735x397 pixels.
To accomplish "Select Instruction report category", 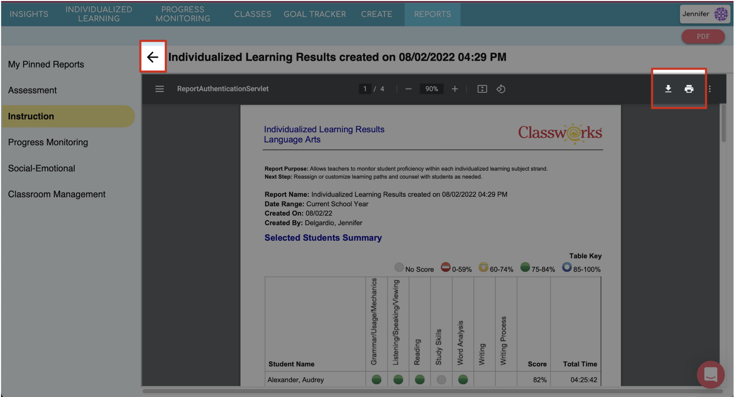I will point(68,116).
